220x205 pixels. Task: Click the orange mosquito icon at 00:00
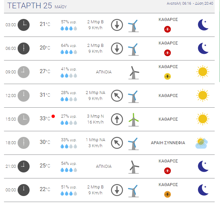pyautogui.click(x=167, y=194)
